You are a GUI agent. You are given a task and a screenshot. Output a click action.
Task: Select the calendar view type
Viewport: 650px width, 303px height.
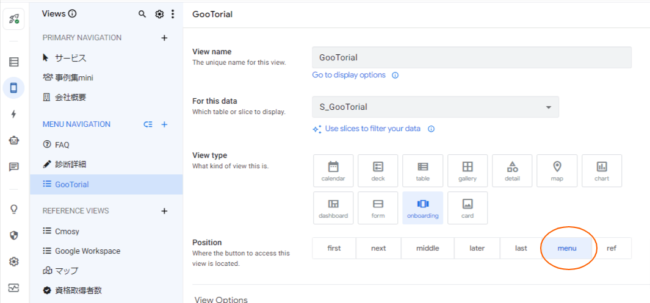333,171
